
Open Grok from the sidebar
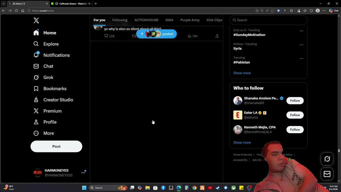pos(43,77)
